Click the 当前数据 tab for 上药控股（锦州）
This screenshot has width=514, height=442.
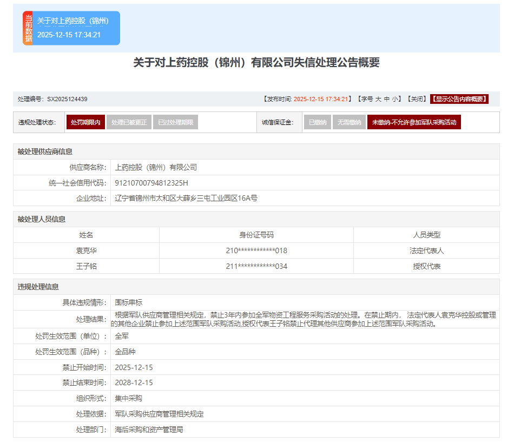point(71,28)
